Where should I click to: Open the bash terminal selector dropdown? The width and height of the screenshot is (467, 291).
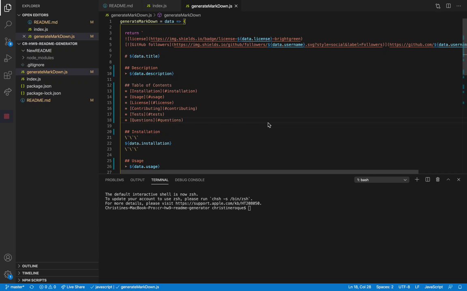point(381,180)
